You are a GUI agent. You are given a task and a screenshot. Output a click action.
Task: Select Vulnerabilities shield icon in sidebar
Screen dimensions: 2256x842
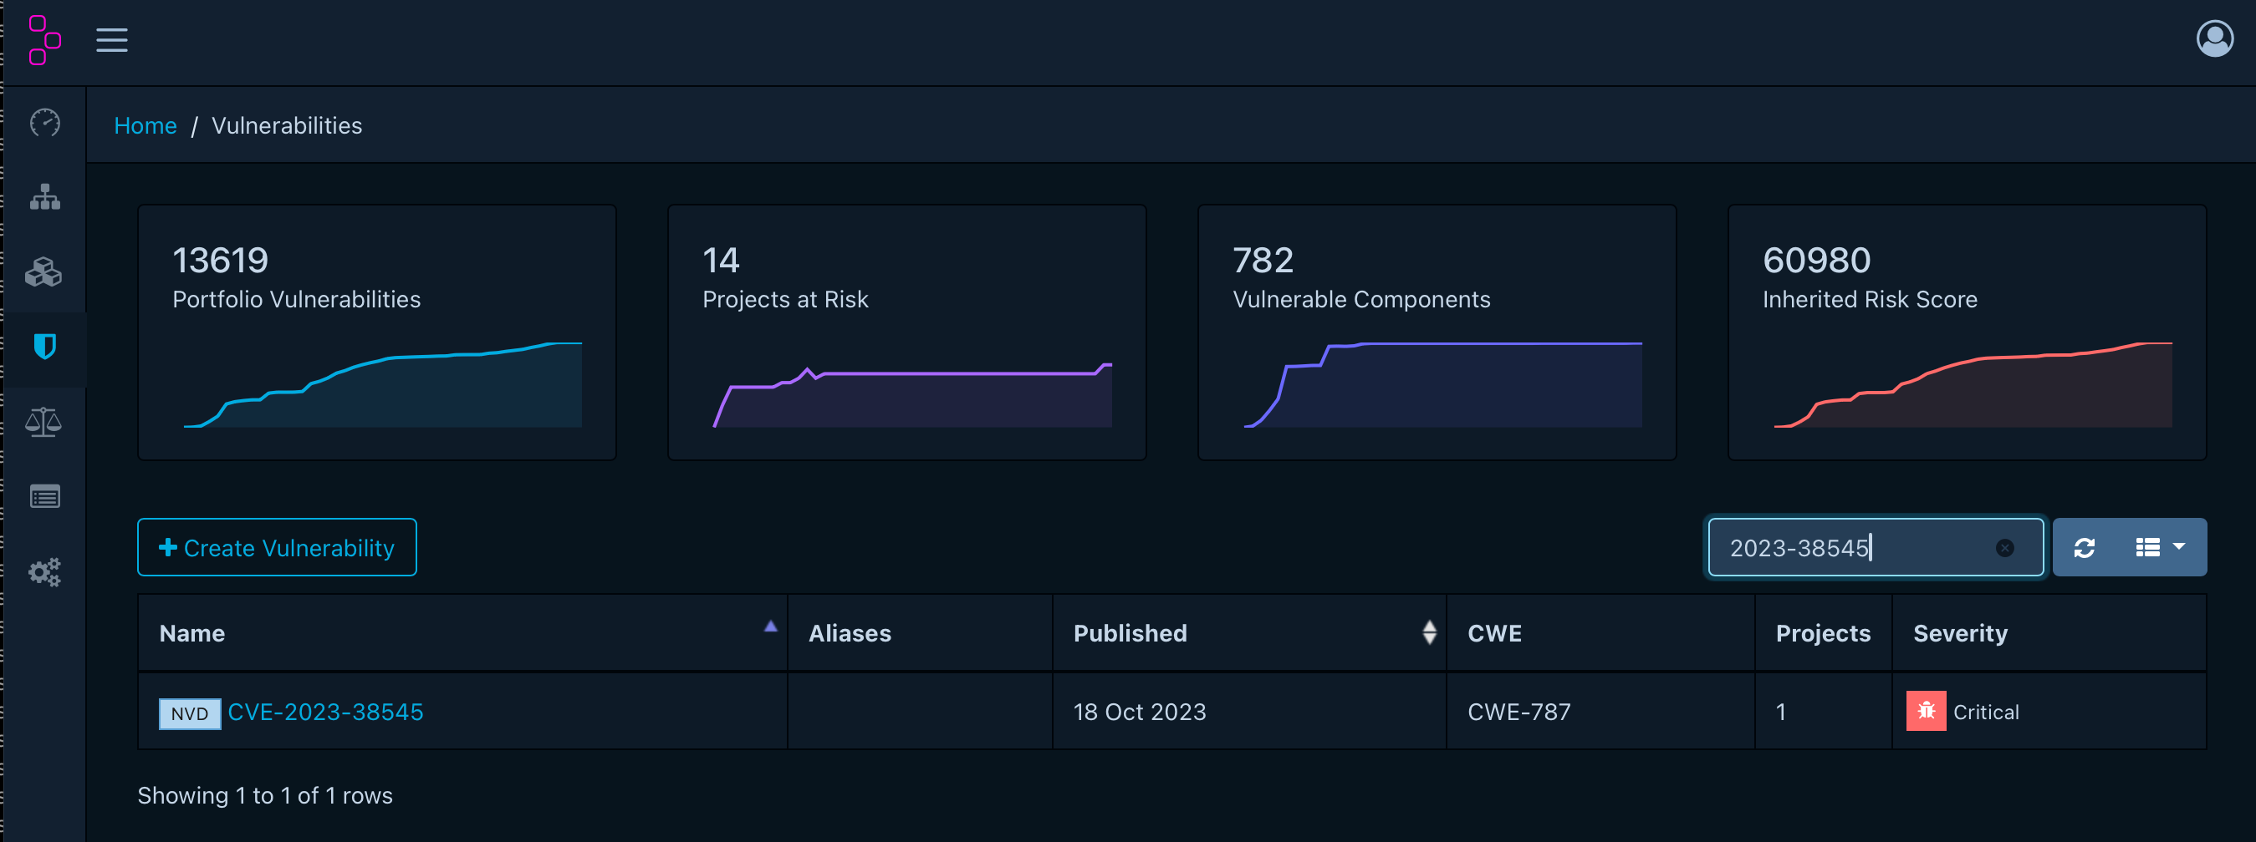click(44, 347)
